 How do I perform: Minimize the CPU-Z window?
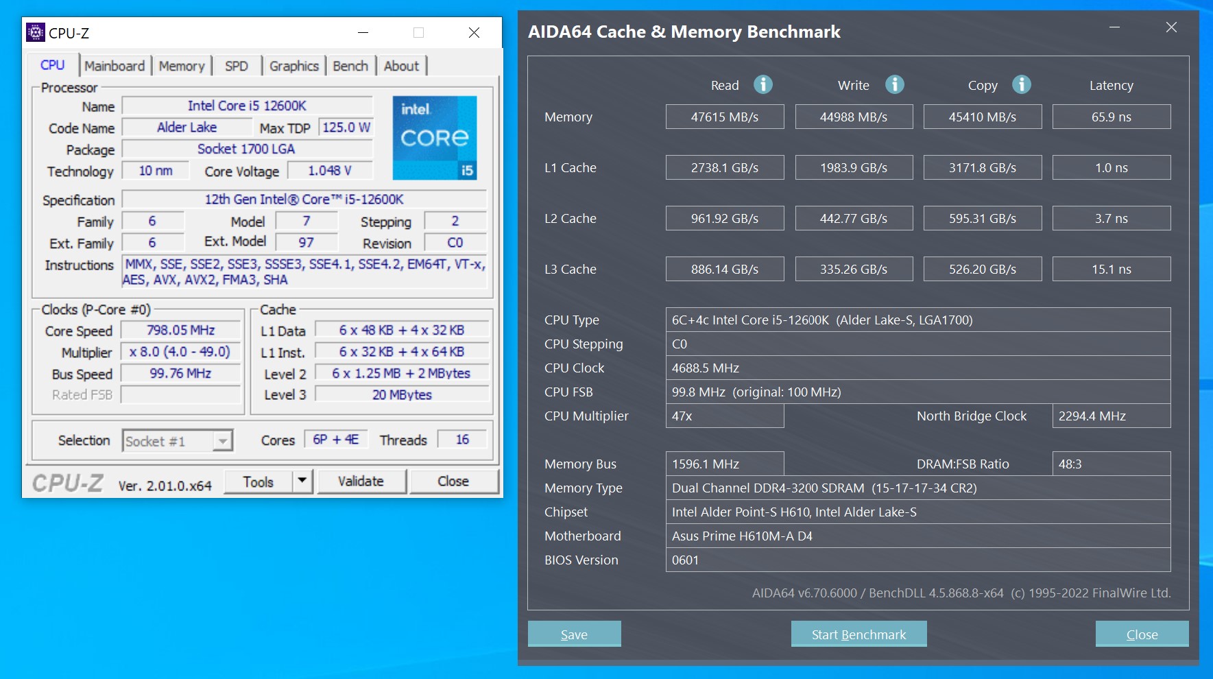[363, 32]
